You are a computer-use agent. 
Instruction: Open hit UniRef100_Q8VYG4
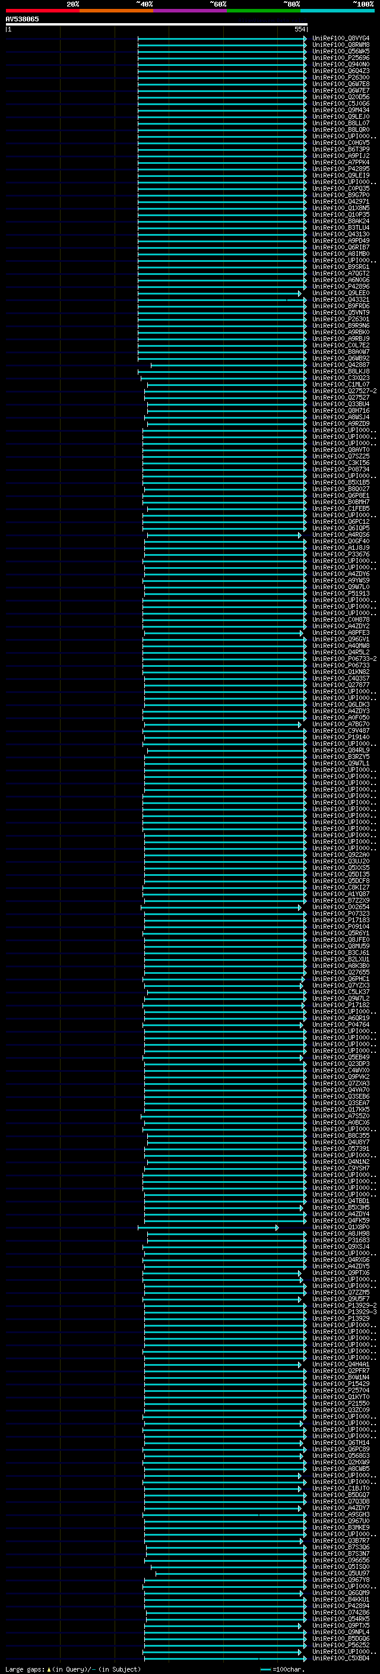(341, 39)
